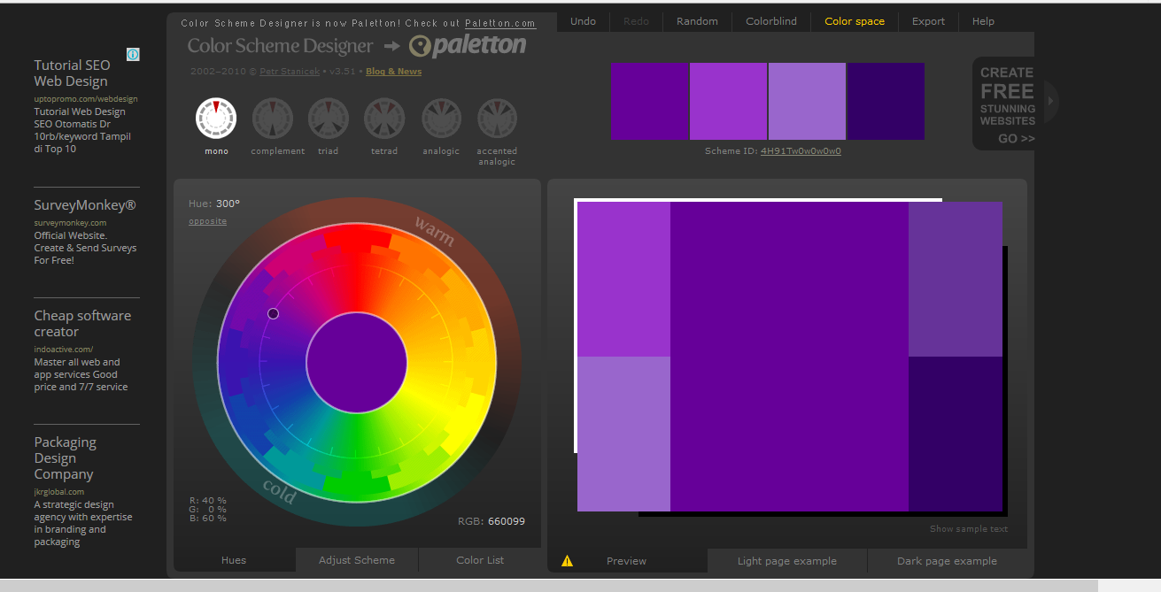Select the Preview tab
The image size is (1161, 592).
pyautogui.click(x=627, y=561)
